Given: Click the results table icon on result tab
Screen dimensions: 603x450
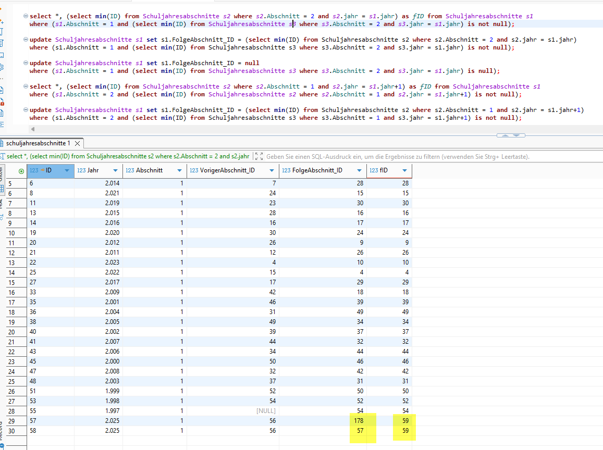Looking at the screenshot, I should click(x=2, y=143).
